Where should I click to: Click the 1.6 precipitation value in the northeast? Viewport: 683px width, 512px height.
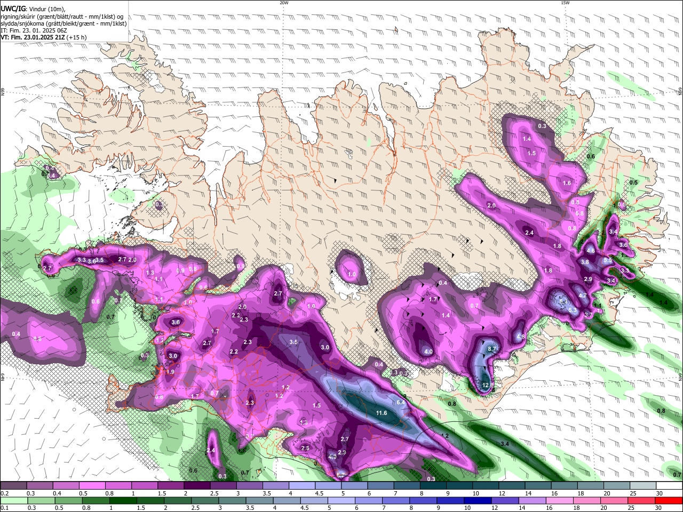[567, 183]
